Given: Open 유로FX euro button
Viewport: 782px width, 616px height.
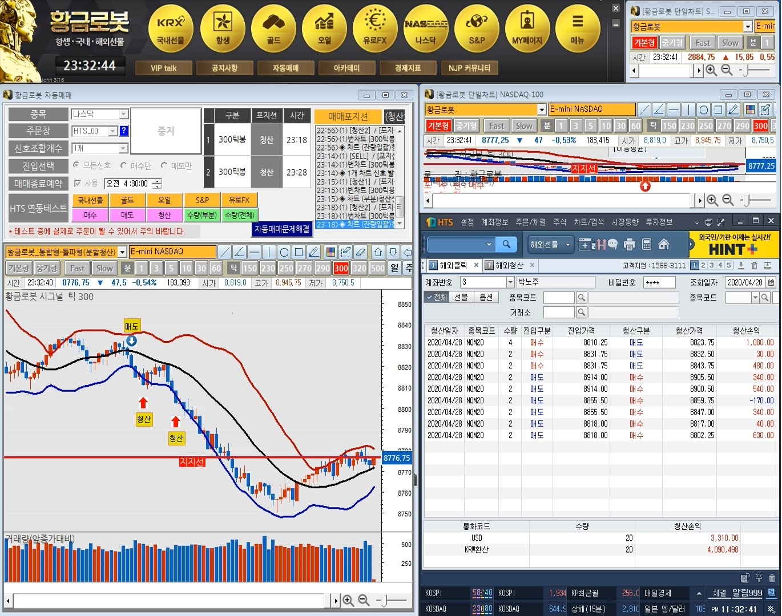Looking at the screenshot, I should [x=375, y=29].
